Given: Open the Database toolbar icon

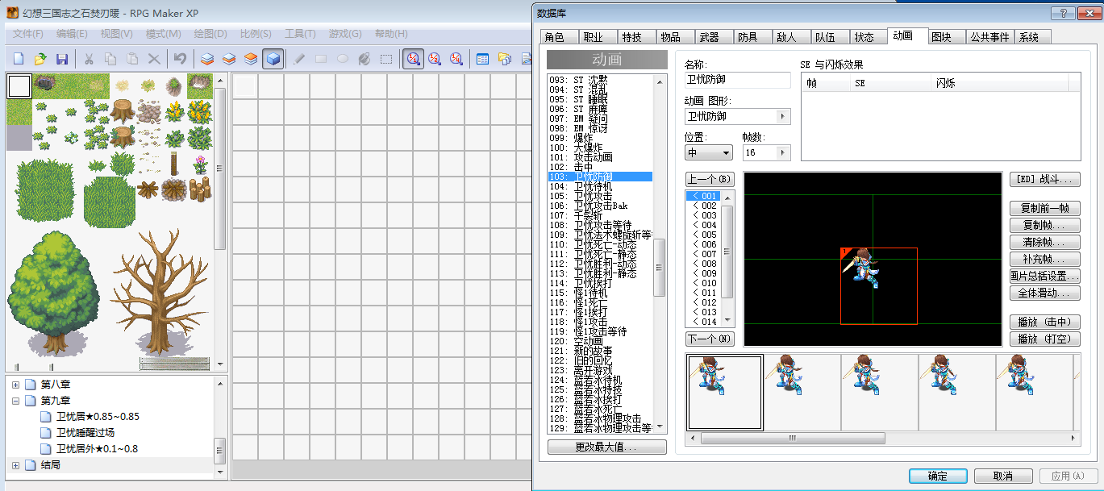Looking at the screenshot, I should [x=483, y=59].
